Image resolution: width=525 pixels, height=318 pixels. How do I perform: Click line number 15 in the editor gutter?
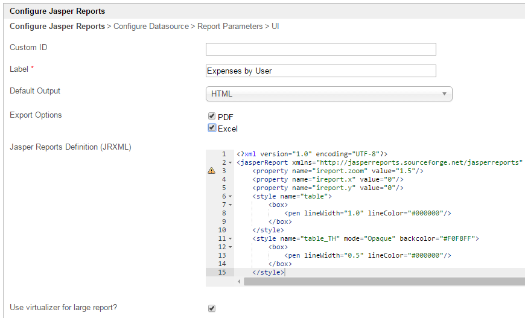(x=221, y=272)
